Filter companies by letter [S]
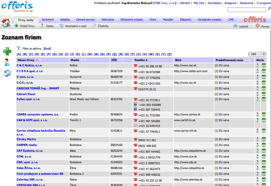Viewport: 271px width, 186px height. tap(127, 54)
